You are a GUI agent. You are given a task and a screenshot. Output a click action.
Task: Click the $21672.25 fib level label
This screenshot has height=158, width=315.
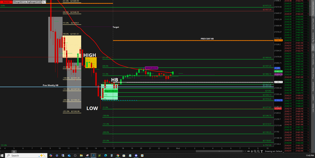tap(267, 6)
